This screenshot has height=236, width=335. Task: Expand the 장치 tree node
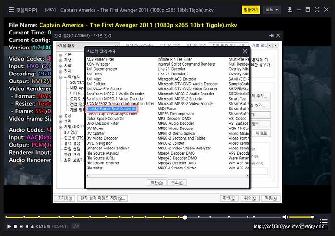point(60,72)
